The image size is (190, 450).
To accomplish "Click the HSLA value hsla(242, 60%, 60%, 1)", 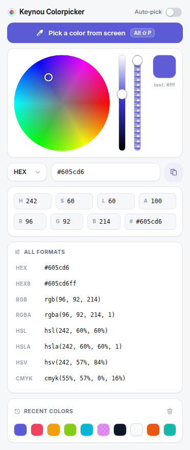I will click(x=83, y=347).
